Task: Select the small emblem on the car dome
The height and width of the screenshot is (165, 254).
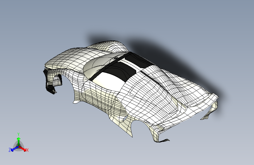Action: tap(115, 58)
